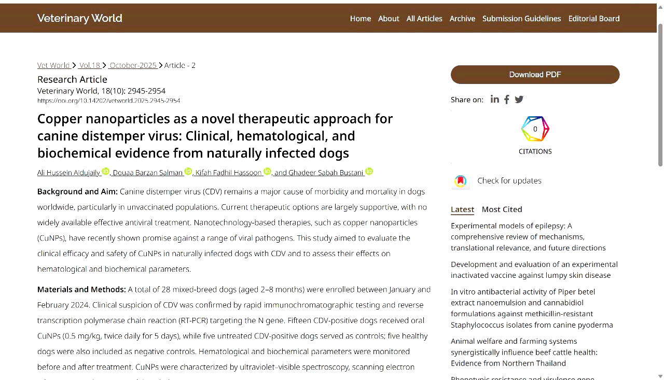This screenshot has height=380, width=664.
Task: Click the Check for updates Crossmark icon
Action: tap(460, 181)
